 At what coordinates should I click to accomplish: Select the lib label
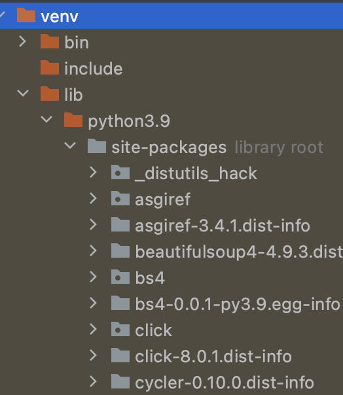73,95
